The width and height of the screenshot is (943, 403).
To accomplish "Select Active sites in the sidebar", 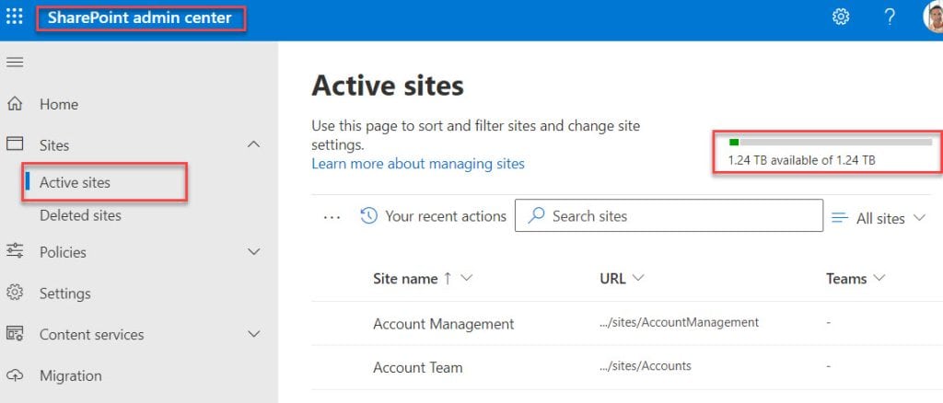I will [76, 182].
